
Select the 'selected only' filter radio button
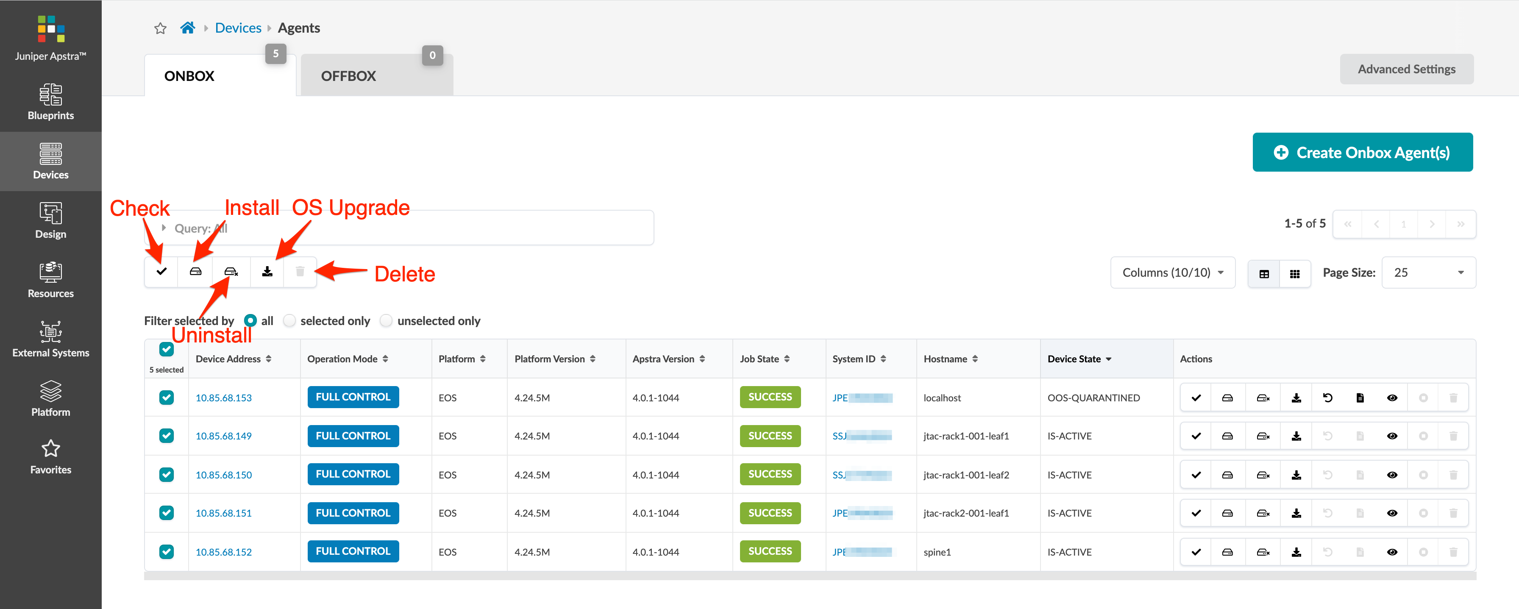[x=289, y=321]
